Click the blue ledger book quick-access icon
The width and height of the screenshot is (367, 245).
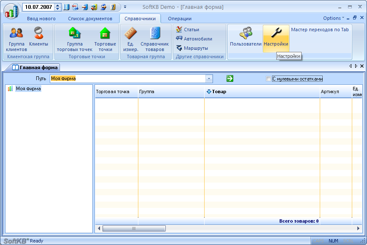(67, 7)
